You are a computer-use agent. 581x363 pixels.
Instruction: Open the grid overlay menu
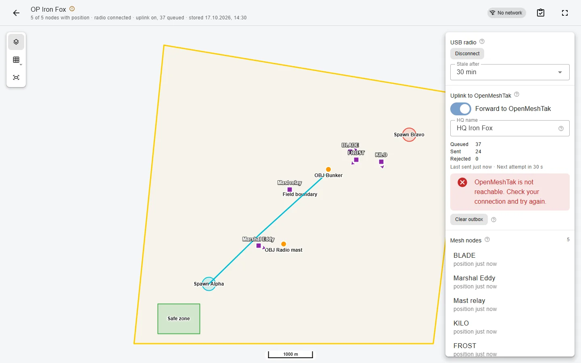[16, 60]
